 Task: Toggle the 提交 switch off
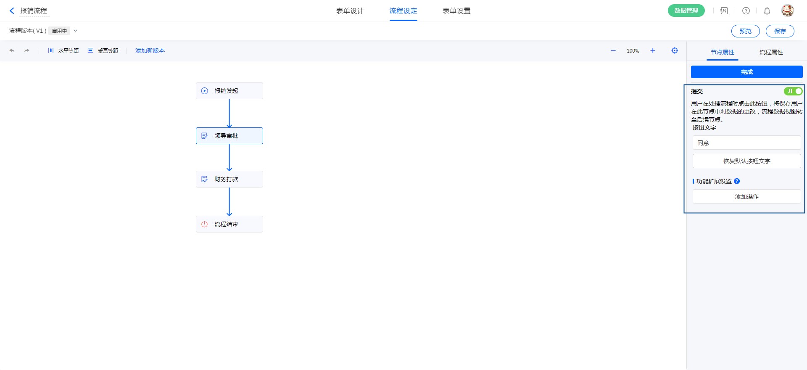click(x=793, y=91)
